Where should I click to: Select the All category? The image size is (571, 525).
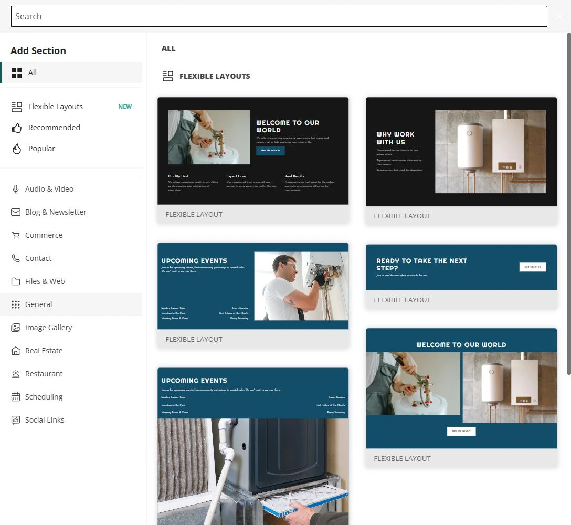[x=72, y=72]
